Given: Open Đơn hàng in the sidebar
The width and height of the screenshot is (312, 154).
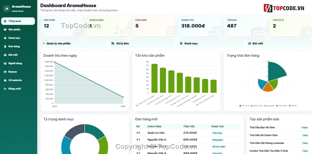Looking at the screenshot, I should click(18, 47).
